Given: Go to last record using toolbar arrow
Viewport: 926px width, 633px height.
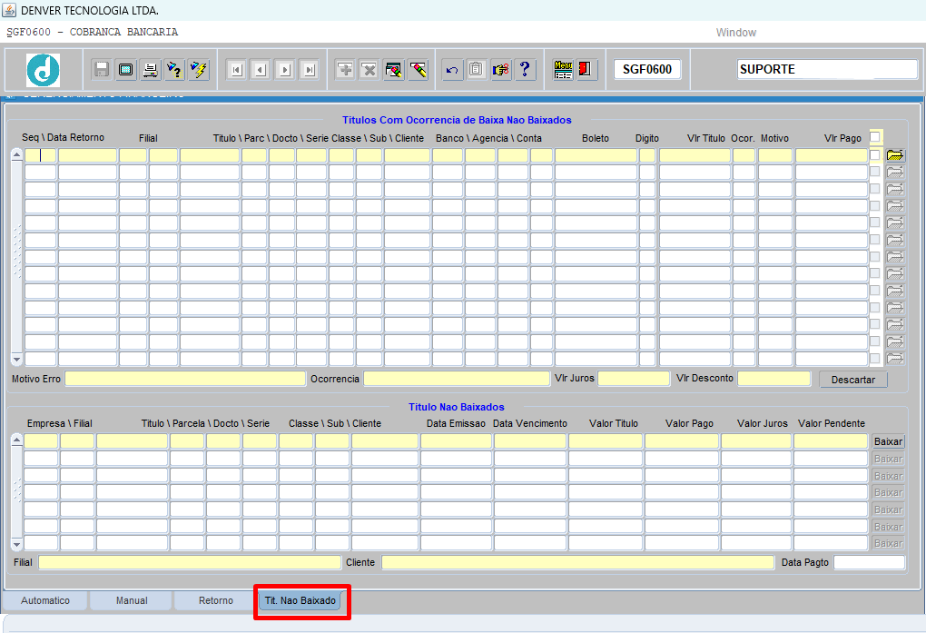Looking at the screenshot, I should 309,70.
